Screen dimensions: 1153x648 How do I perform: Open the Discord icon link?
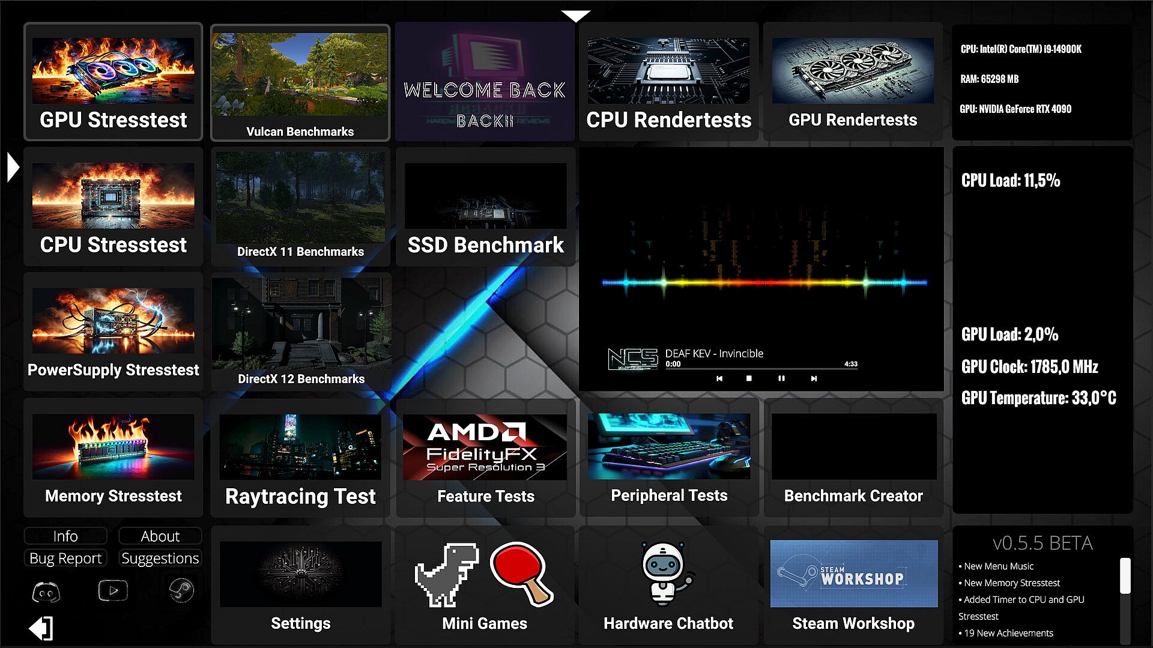coord(46,592)
